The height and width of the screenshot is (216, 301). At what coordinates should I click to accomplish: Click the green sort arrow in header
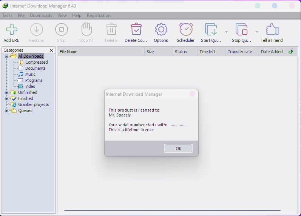coord(291,52)
